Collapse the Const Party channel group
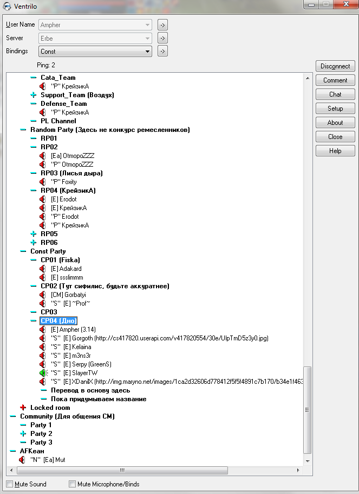359x494 pixels. 23,251
